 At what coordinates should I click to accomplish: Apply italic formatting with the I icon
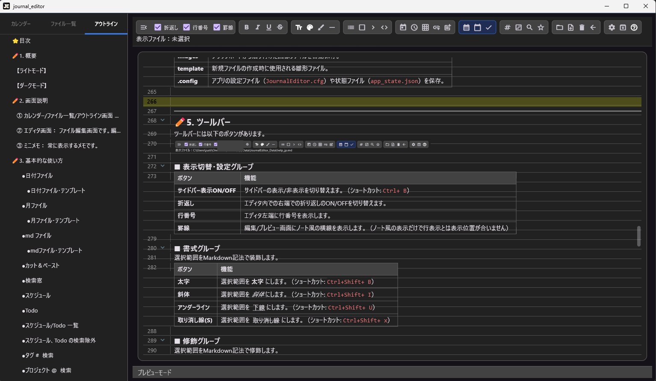(257, 27)
